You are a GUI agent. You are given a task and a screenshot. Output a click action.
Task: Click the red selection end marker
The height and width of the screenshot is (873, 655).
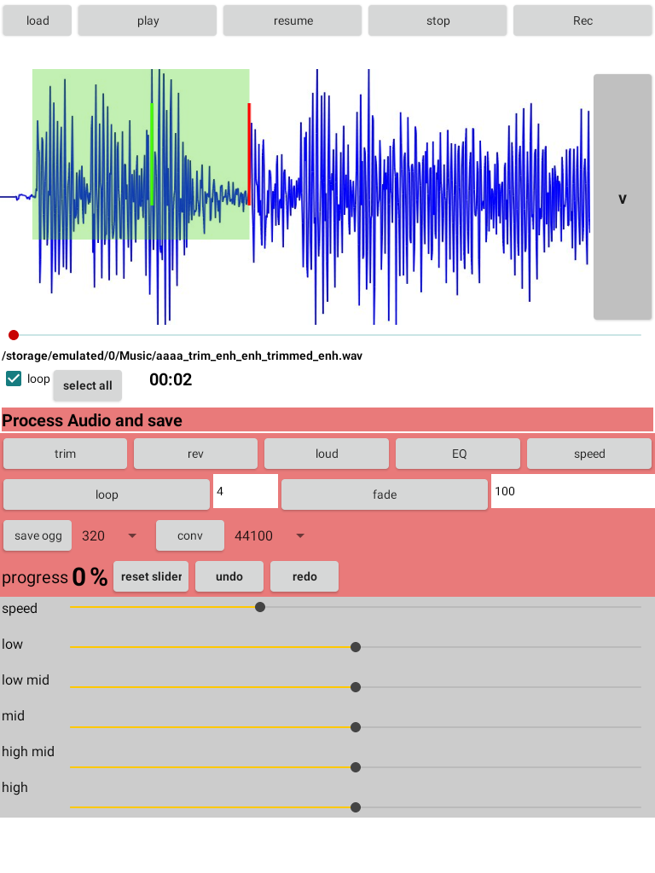tap(249, 145)
